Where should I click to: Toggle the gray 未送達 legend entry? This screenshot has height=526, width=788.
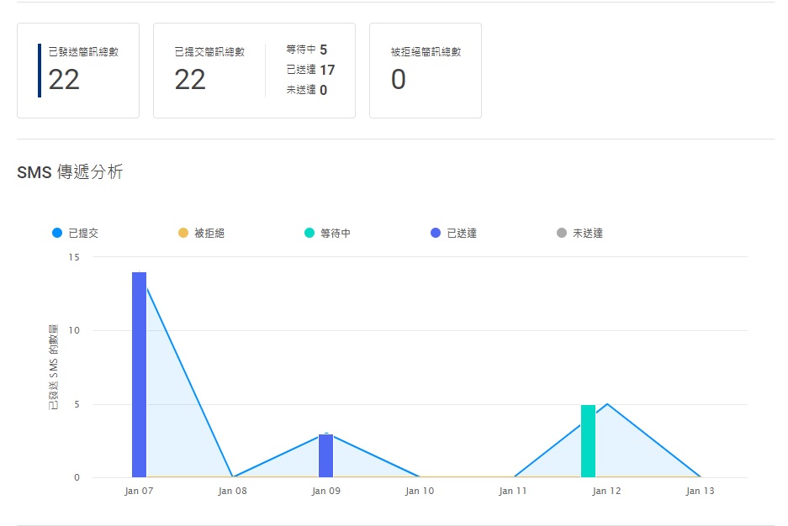pos(579,233)
